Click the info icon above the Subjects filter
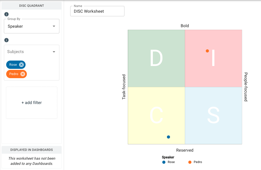This screenshot has height=170, width=261. 6,40
